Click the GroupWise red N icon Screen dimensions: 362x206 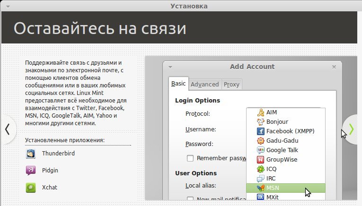tap(261, 160)
